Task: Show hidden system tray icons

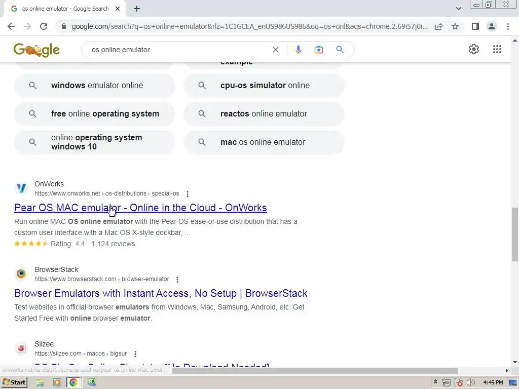Action: coord(435,382)
